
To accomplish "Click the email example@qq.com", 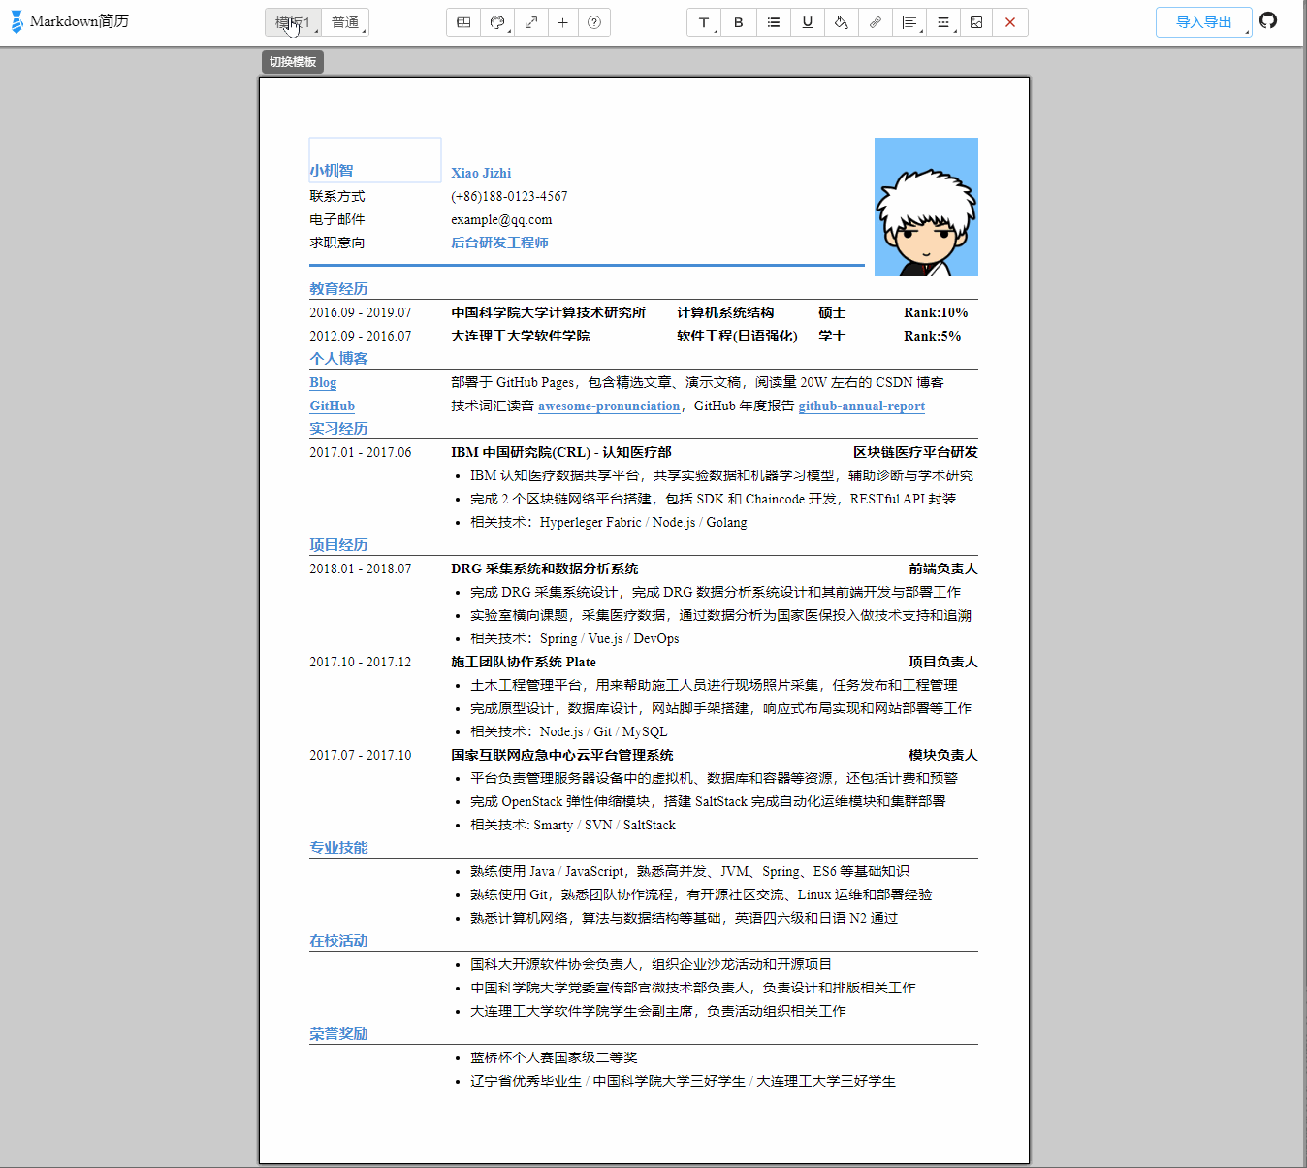I will tap(501, 219).
